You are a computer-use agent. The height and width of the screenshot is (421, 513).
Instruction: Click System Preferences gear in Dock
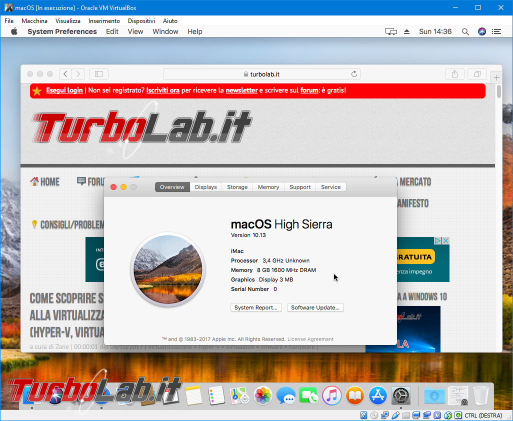(401, 395)
